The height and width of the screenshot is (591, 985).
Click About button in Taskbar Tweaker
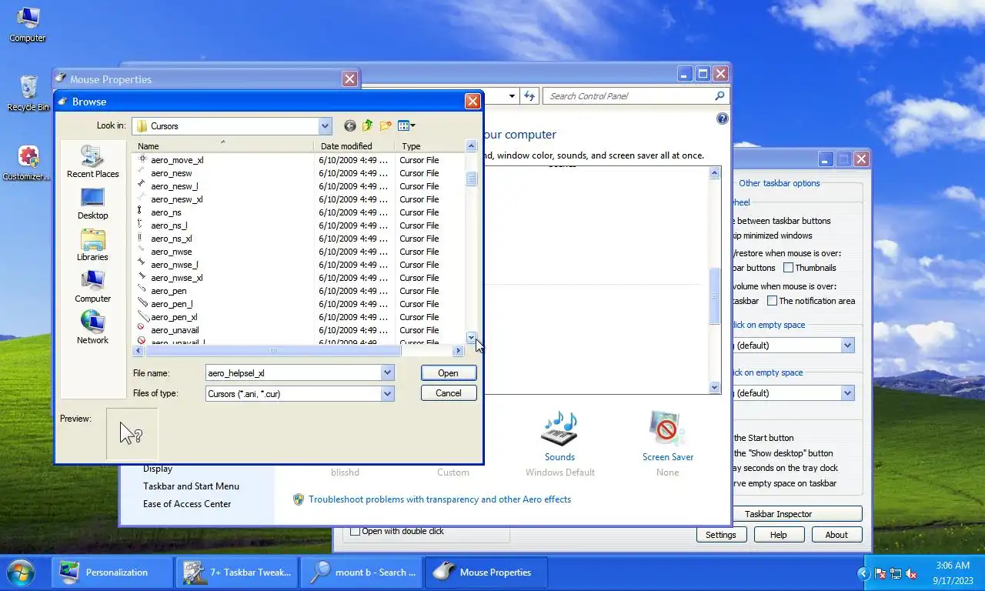pos(836,535)
